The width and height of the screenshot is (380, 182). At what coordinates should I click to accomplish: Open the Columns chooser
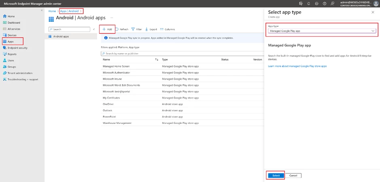tap(168, 29)
